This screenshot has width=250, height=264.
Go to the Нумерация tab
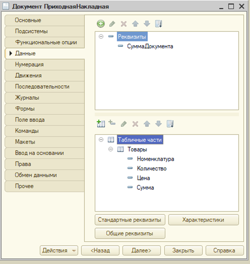(45, 64)
